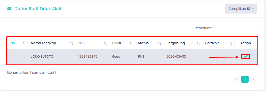Click the activate checkmark for Joko Sutoto

pyautogui.click(x=246, y=56)
